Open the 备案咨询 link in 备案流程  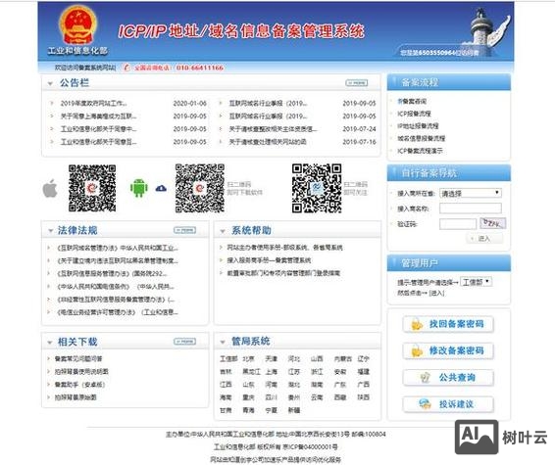(412, 102)
